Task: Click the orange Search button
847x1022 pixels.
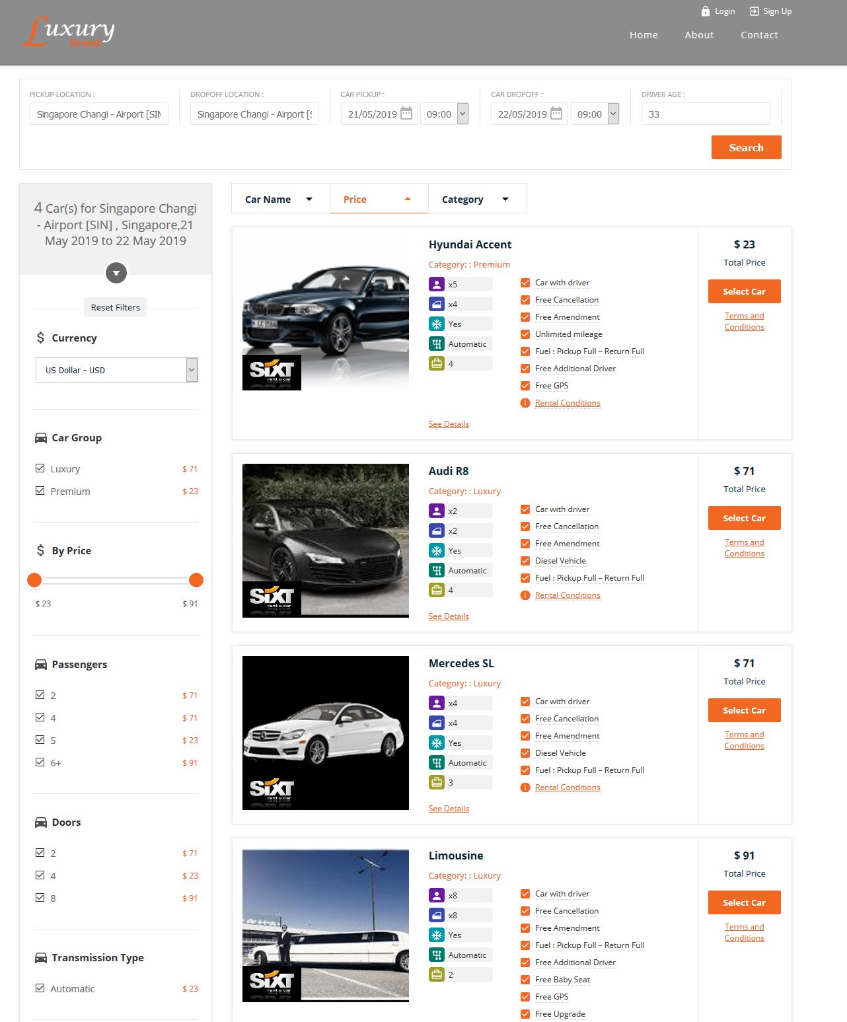Action: 746,147
